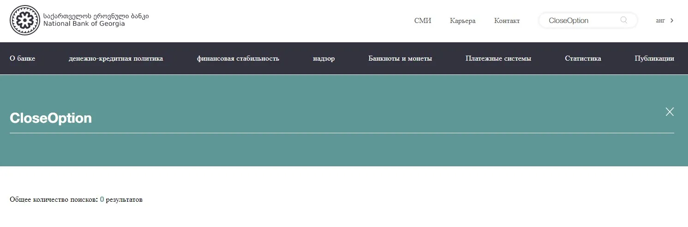Open the 'финансовая стабильность' menu
This screenshot has height=227, width=688.
[238, 58]
